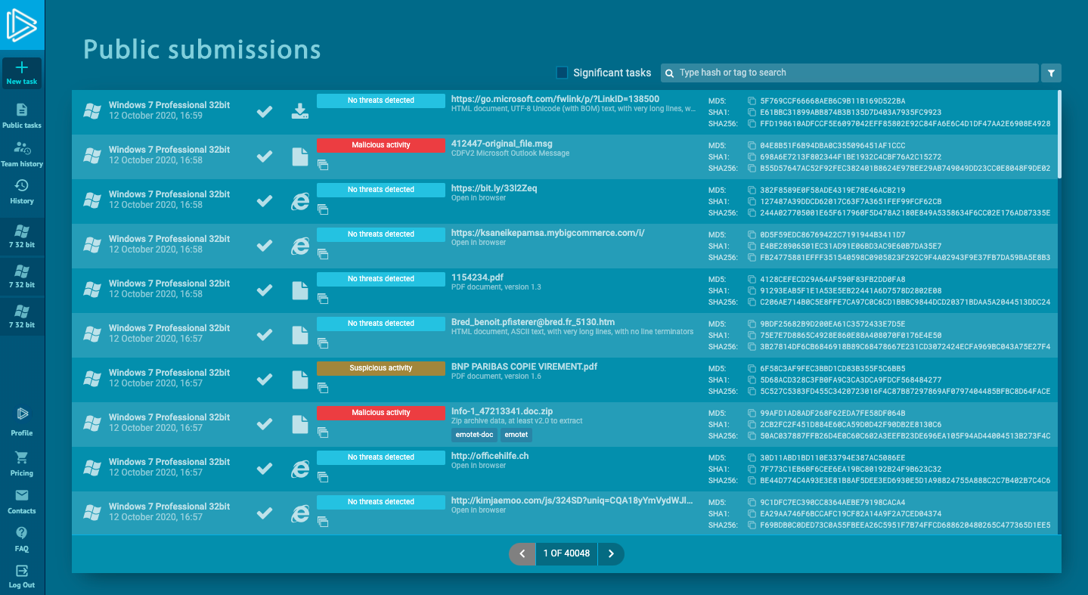
Task: Click browser icon for officehilfe.ch row
Action: pos(300,469)
